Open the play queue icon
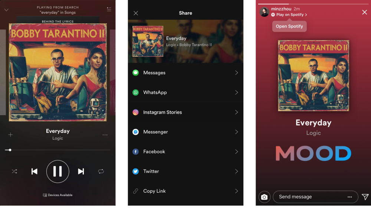This screenshot has width=371, height=209. tap(109, 9)
